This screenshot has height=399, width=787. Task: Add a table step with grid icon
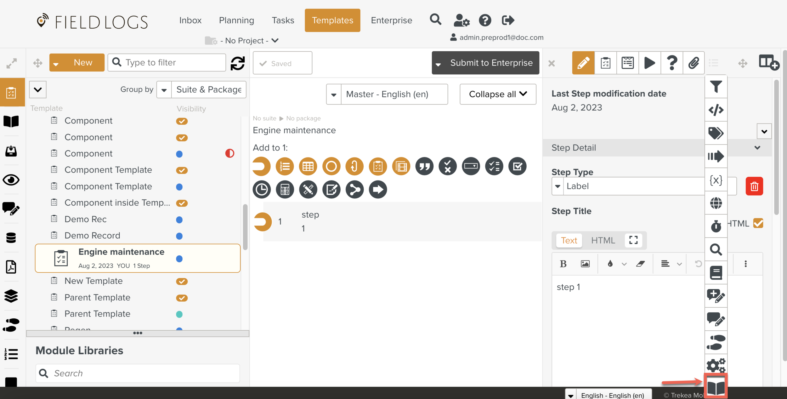(308, 166)
